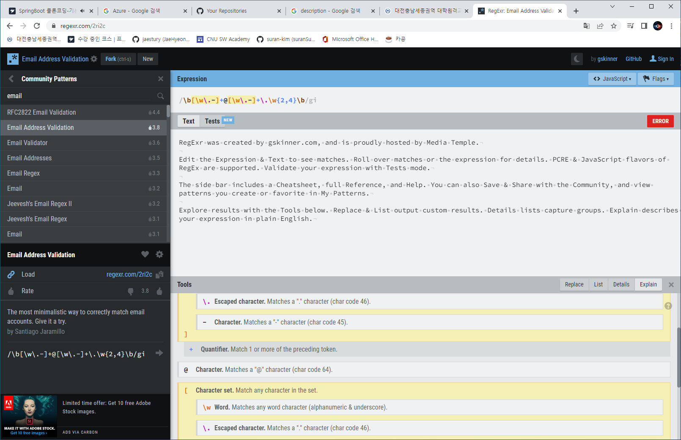Image resolution: width=681 pixels, height=440 pixels.
Task: Click the RegExr logo icon
Action: pyautogui.click(x=13, y=59)
